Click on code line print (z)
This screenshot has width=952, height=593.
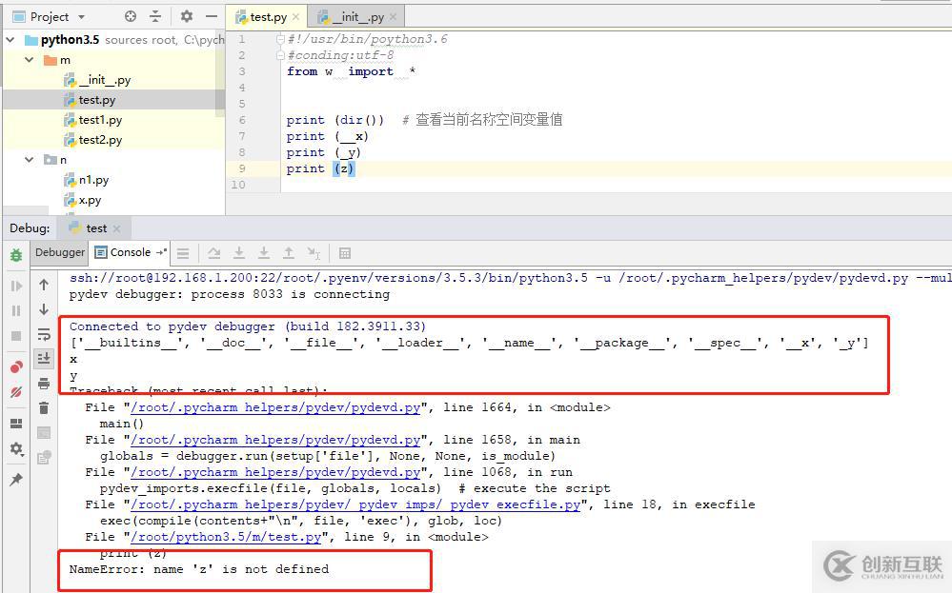[x=320, y=168]
